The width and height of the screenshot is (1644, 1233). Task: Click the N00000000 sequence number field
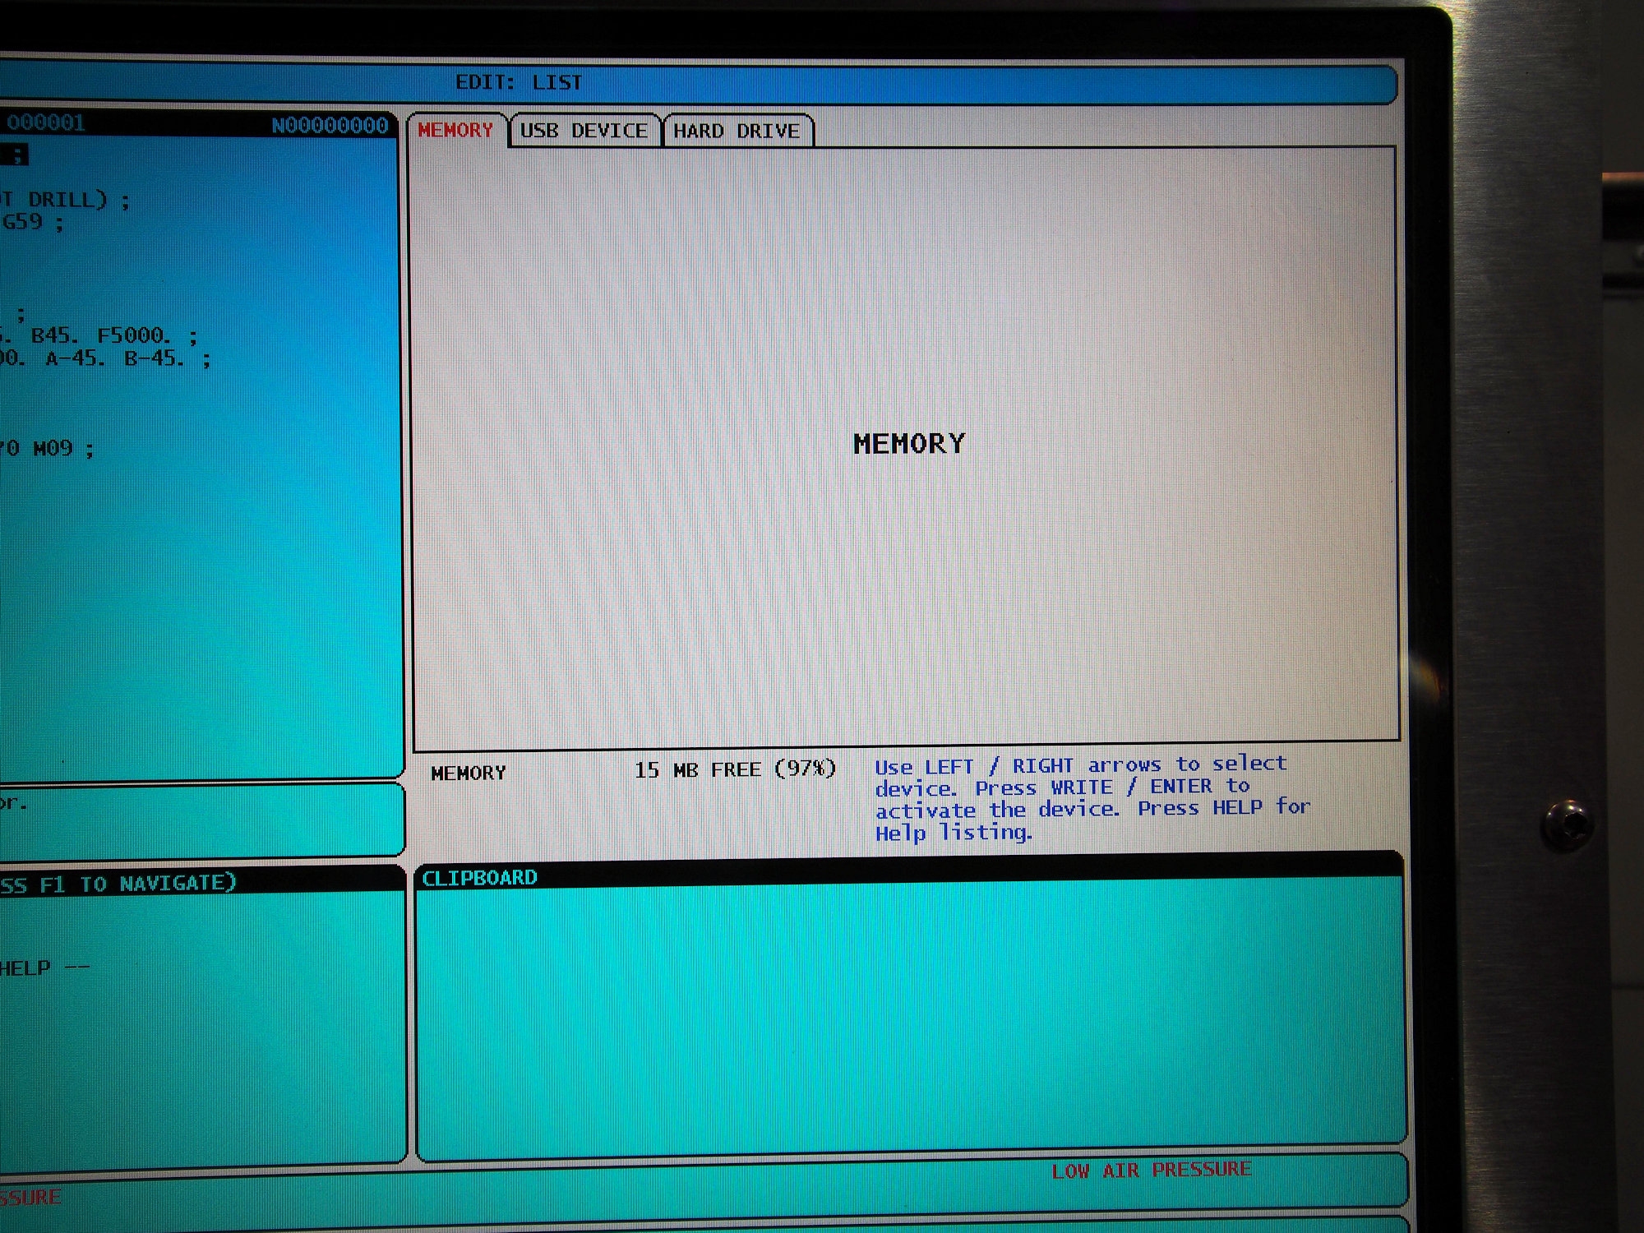coord(330,126)
